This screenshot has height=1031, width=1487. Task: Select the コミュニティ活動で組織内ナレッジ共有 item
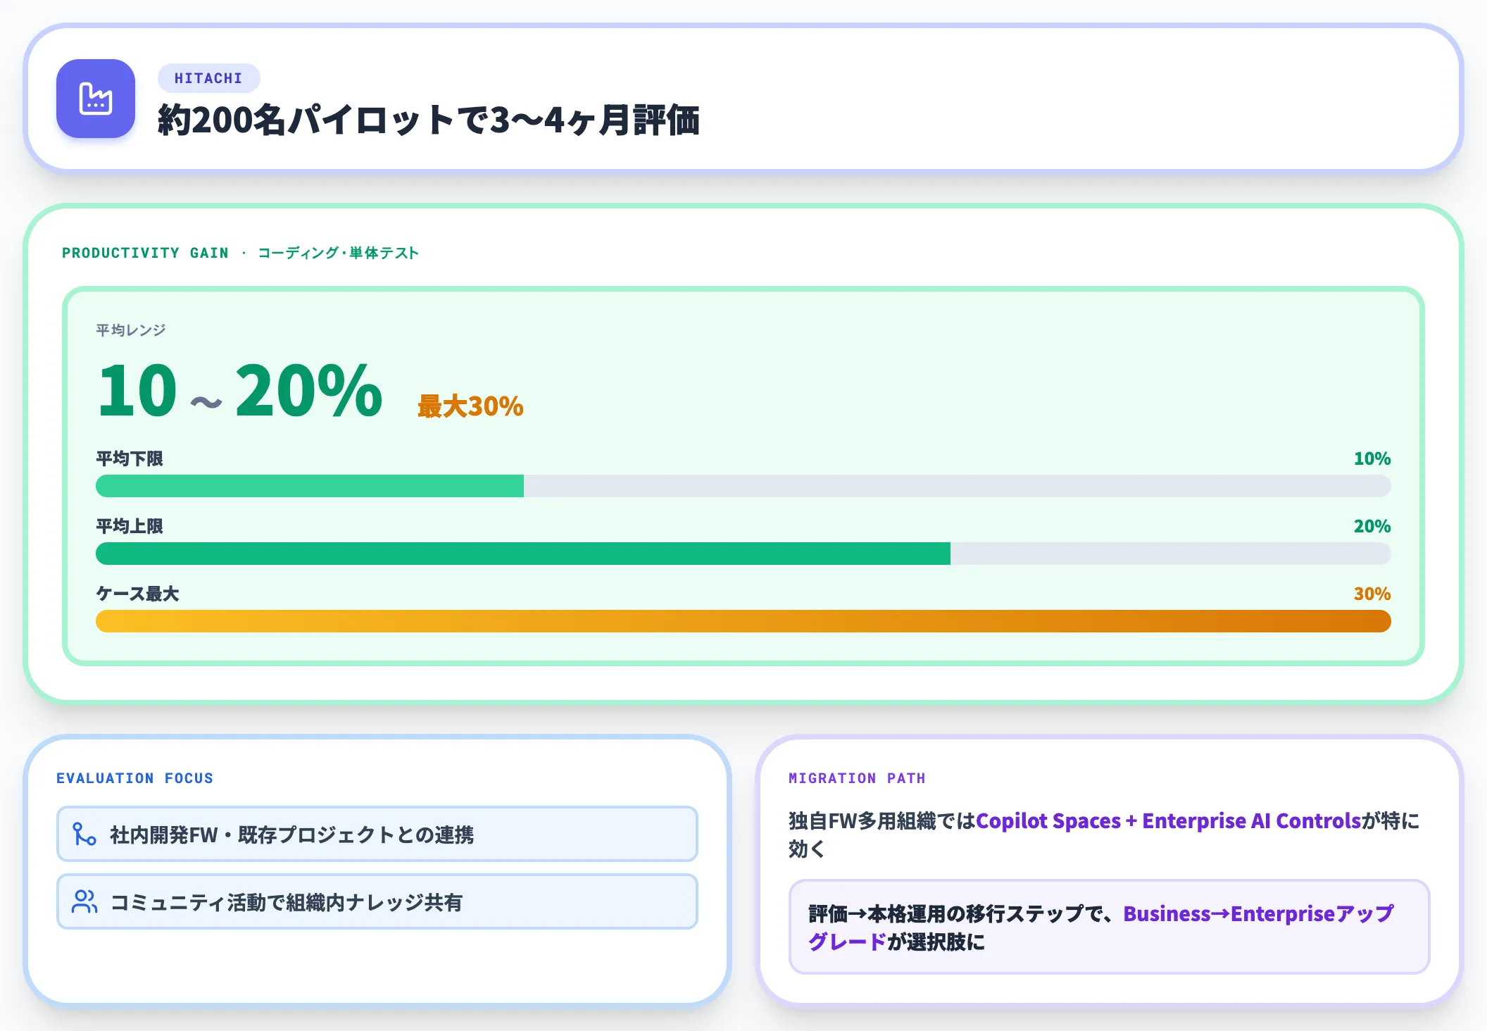coord(377,901)
